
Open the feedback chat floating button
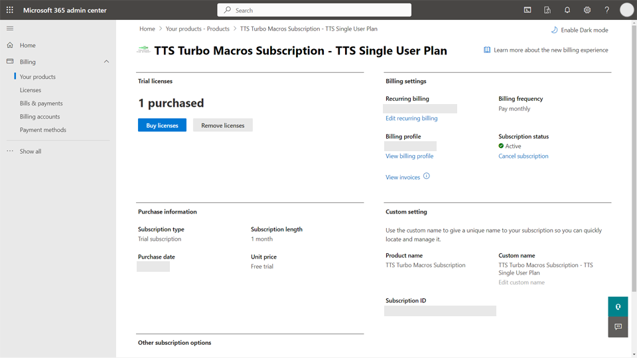[618, 327]
